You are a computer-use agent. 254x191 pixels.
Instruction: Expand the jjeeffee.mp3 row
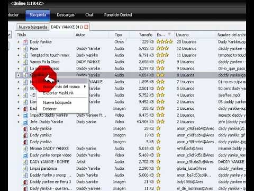(19, 95)
